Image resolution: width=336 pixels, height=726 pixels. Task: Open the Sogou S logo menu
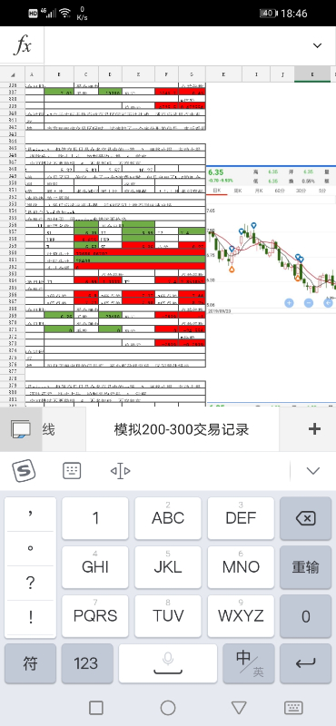tap(25, 471)
